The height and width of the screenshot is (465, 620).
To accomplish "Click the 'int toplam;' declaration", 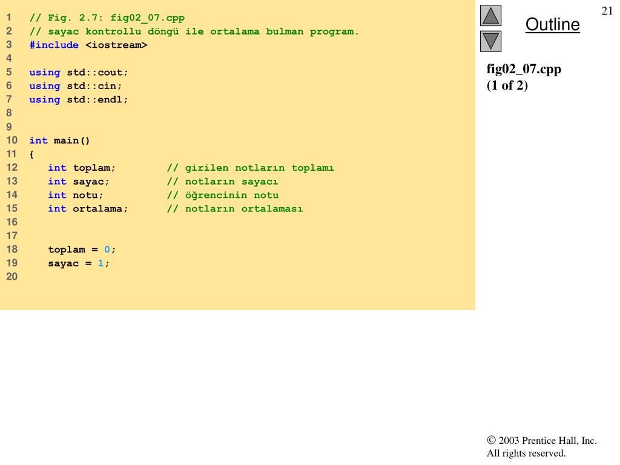I will pyautogui.click(x=82, y=168).
